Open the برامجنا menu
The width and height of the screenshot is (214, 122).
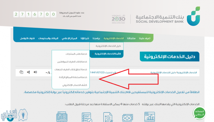[x=96, y=38]
